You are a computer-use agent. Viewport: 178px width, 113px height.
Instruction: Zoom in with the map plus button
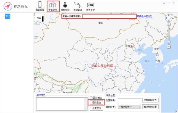(x=169, y=24)
